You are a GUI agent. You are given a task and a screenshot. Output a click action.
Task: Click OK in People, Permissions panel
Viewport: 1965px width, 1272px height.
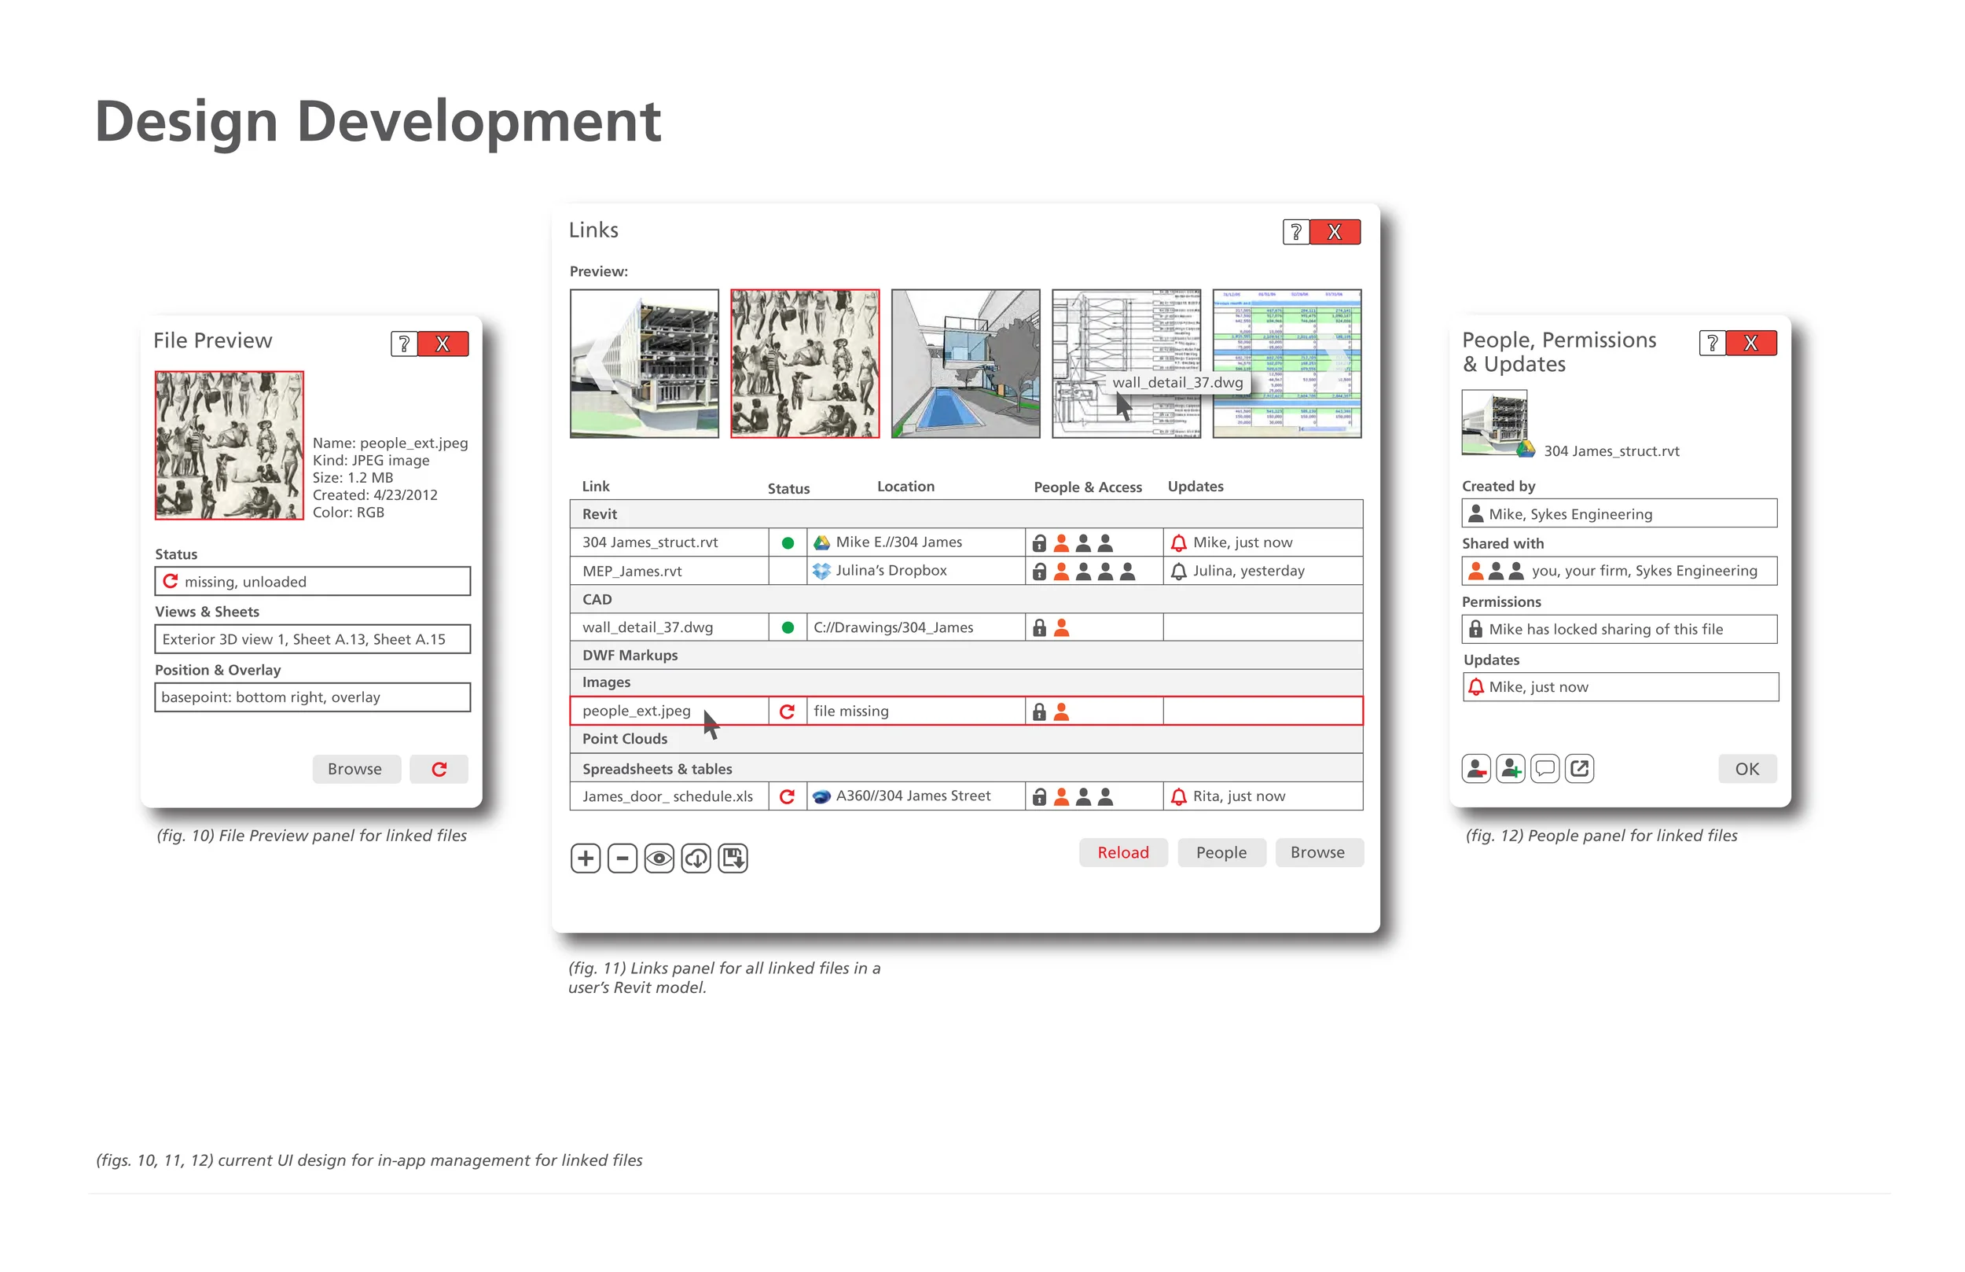click(x=1747, y=769)
